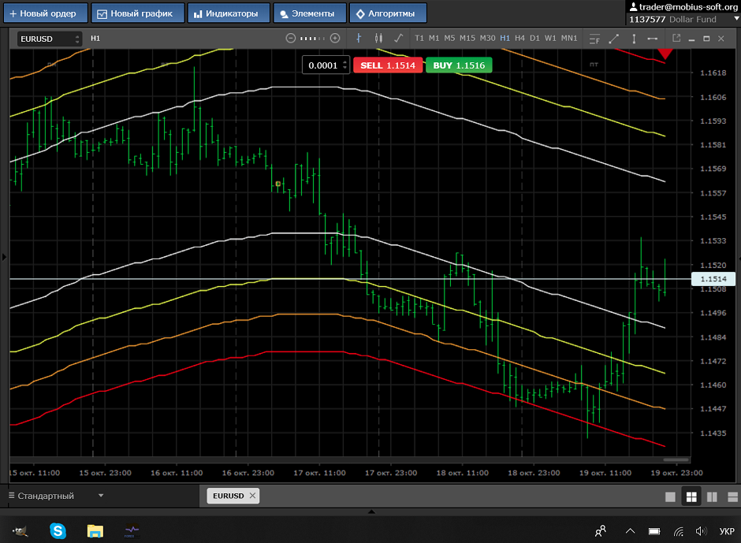Select the horizontal line drawing tool
This screenshot has height=543, width=741.
pos(652,38)
